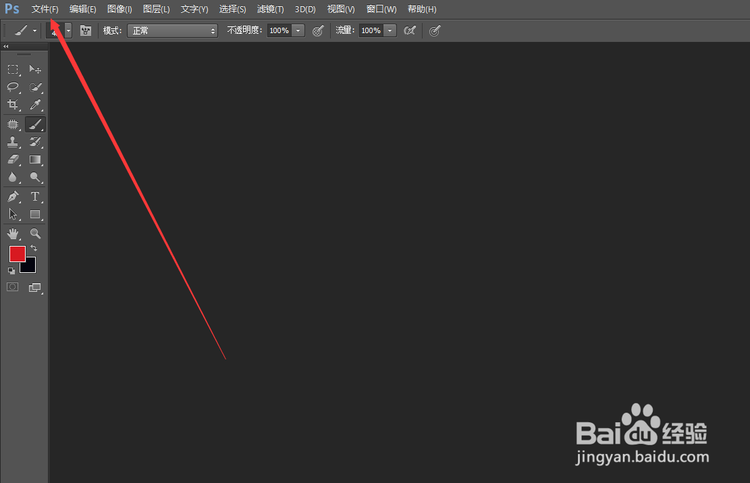Click the red foreground color swatch
The height and width of the screenshot is (483, 750).
click(x=18, y=254)
